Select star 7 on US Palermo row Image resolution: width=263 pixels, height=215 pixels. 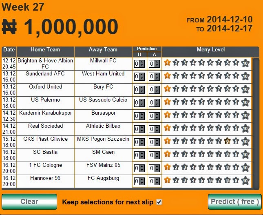click(x=219, y=102)
